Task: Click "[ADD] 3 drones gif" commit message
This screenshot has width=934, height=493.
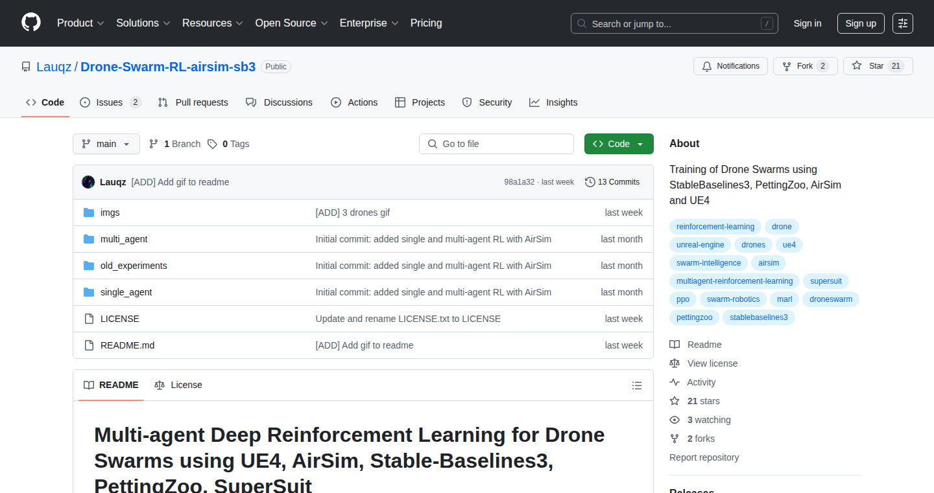Action: click(x=353, y=212)
